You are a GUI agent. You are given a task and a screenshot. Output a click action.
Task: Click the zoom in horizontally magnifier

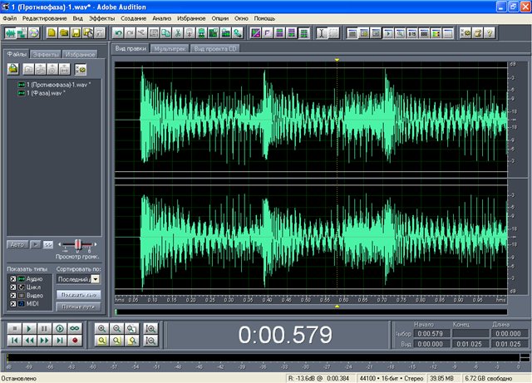coord(102,329)
